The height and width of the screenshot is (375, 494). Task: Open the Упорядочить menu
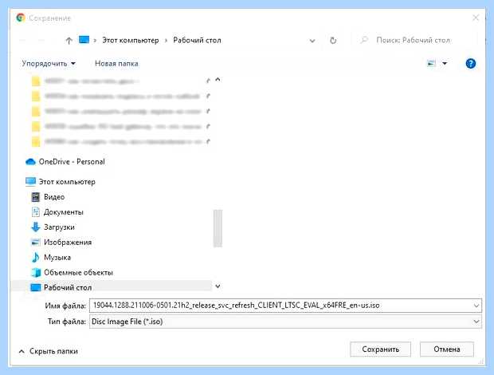(49, 64)
